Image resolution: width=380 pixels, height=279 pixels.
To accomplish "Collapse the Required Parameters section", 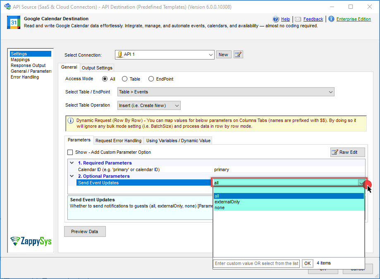I will [72, 163].
